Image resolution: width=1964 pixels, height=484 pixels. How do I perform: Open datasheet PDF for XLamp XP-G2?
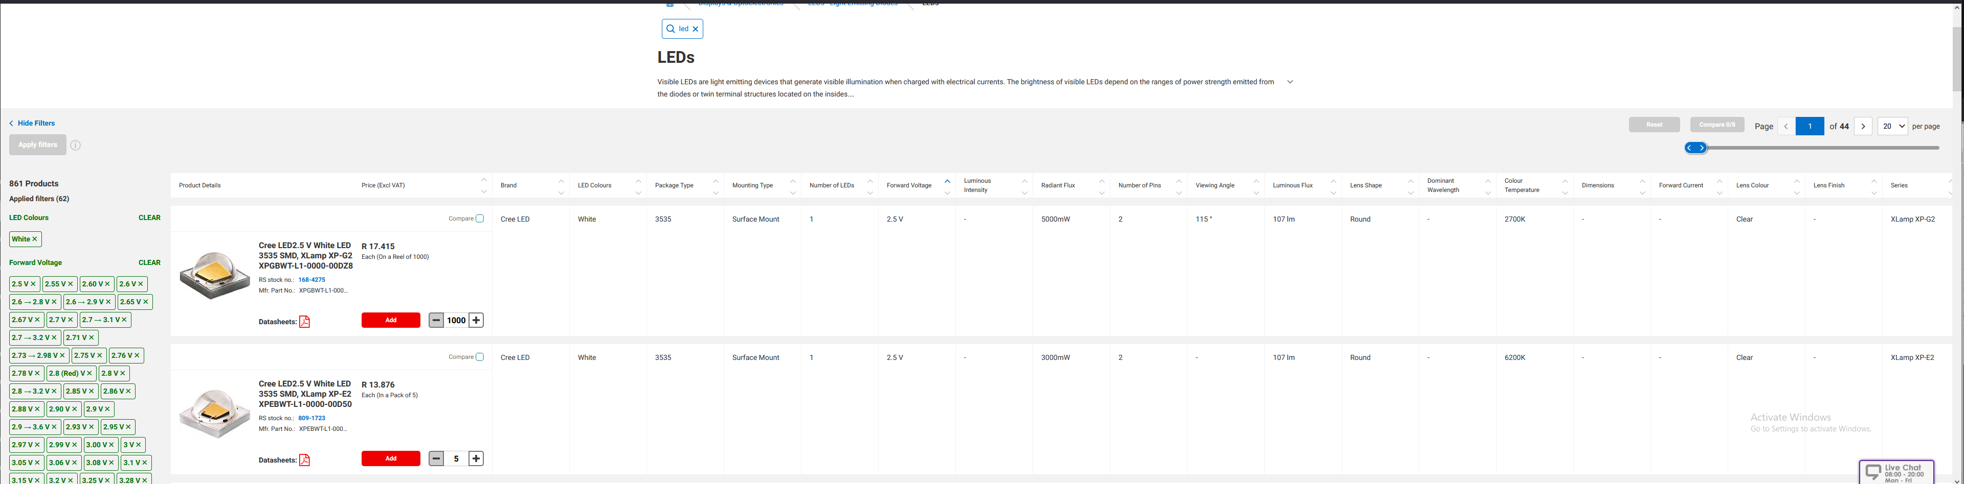[x=304, y=321]
